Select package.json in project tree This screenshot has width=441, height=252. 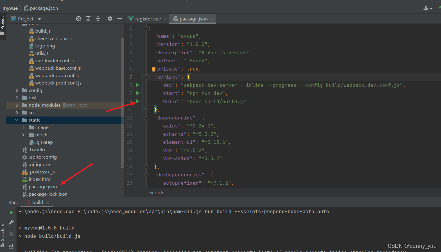pos(43,186)
